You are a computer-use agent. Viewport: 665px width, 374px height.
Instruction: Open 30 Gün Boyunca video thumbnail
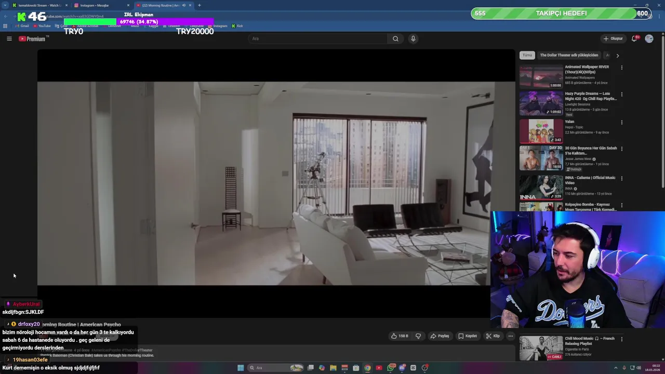coord(541,158)
